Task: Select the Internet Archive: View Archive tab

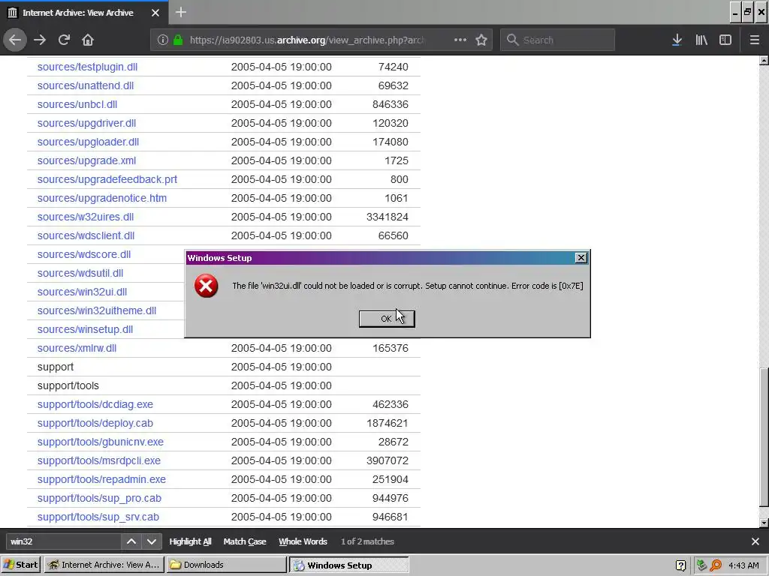Action: (x=83, y=13)
